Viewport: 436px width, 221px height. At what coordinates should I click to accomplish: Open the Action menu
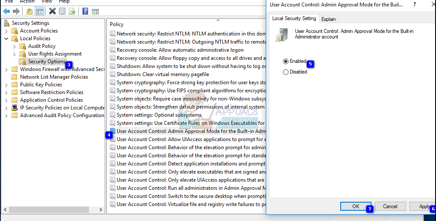coord(27,1)
